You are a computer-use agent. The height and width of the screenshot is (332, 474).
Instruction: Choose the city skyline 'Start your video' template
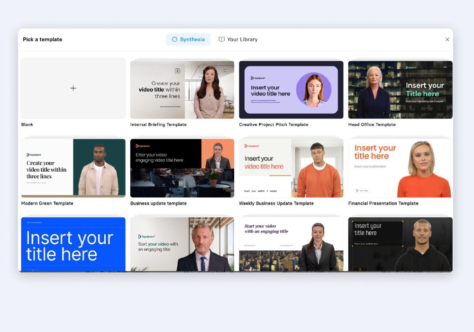[291, 244]
